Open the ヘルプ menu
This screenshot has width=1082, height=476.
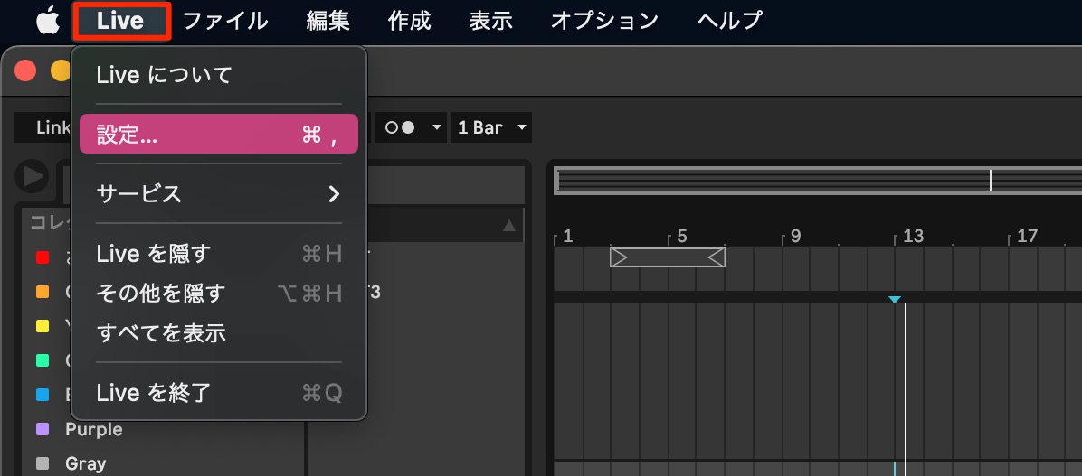pyautogui.click(x=730, y=21)
